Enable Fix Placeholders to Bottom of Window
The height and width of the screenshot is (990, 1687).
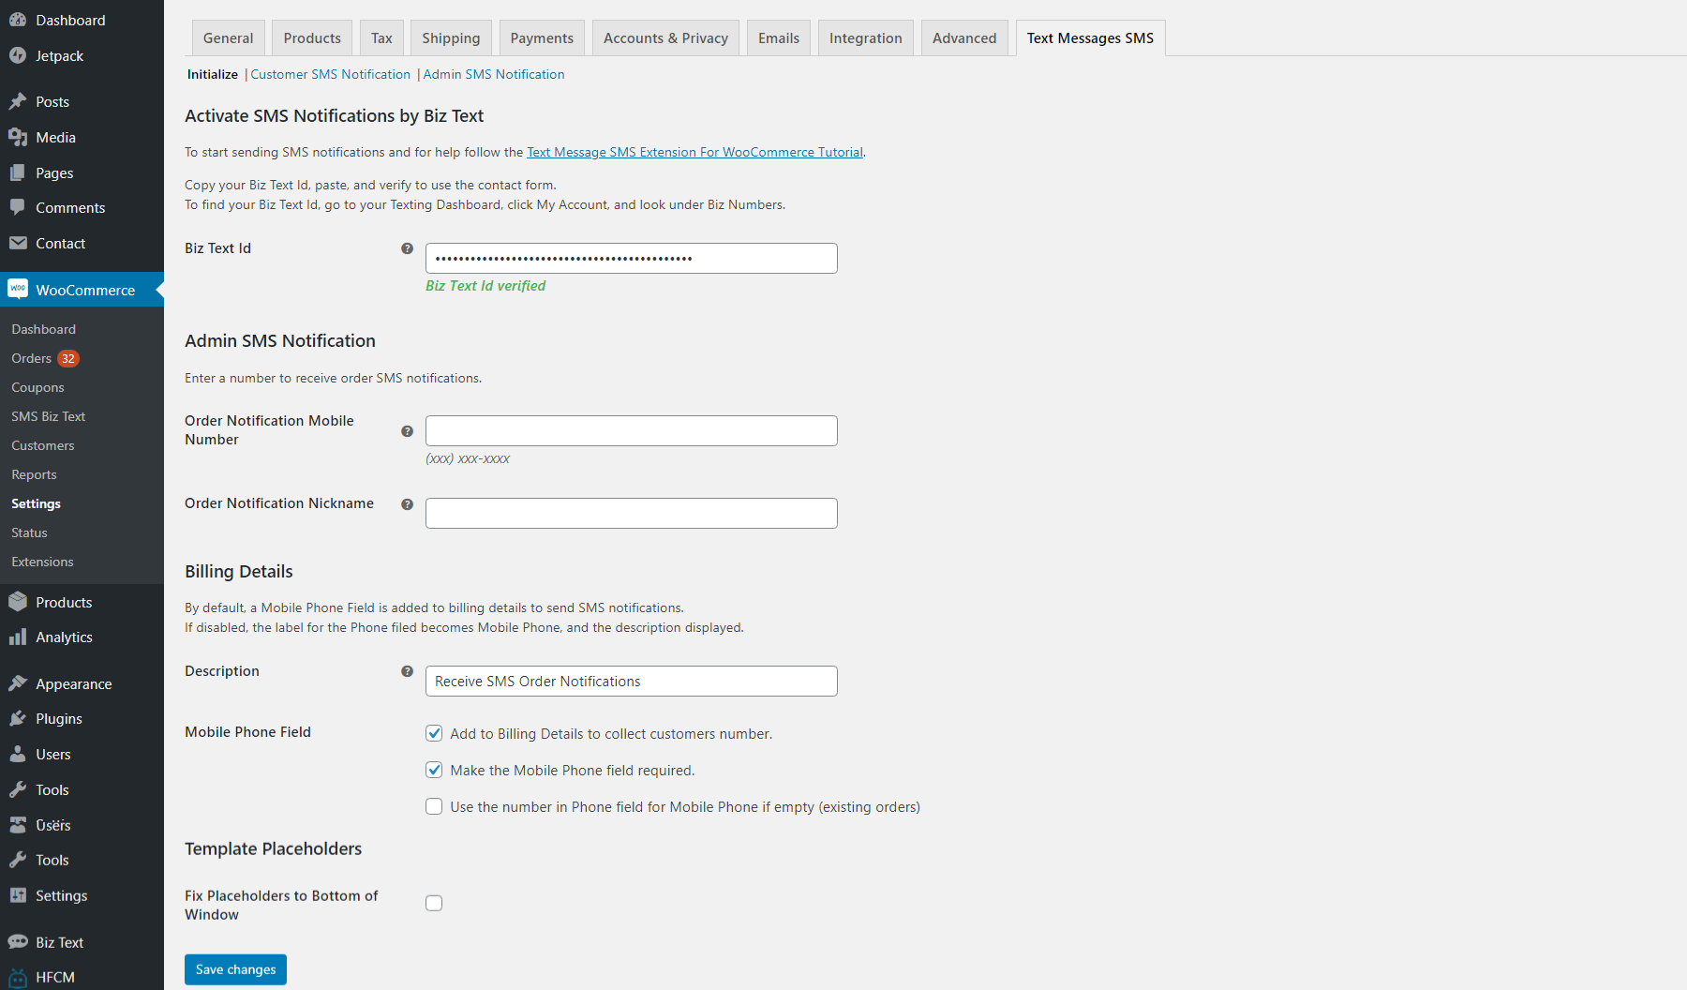click(434, 903)
